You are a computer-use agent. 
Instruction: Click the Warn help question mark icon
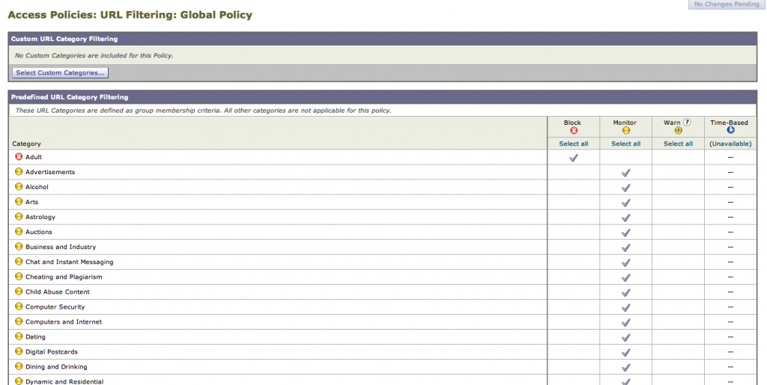(x=686, y=123)
